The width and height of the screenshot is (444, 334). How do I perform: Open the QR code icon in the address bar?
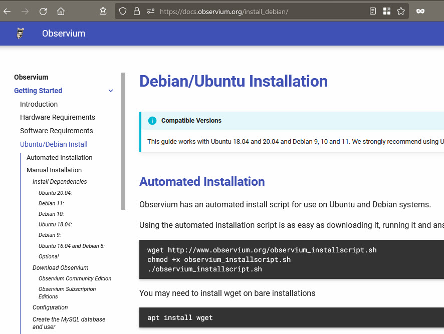[x=386, y=11]
